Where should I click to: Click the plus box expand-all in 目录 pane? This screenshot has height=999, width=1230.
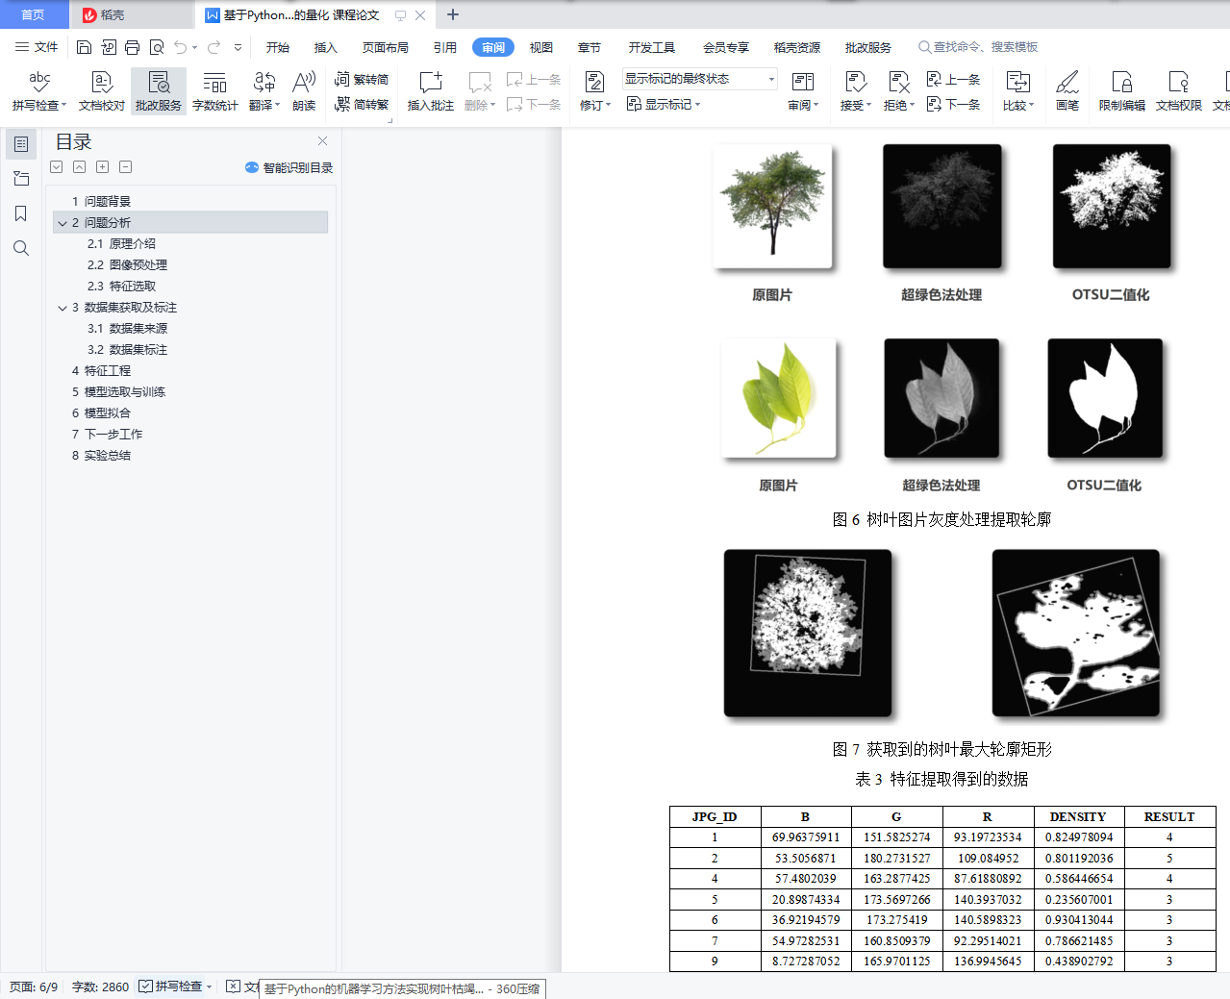(102, 166)
